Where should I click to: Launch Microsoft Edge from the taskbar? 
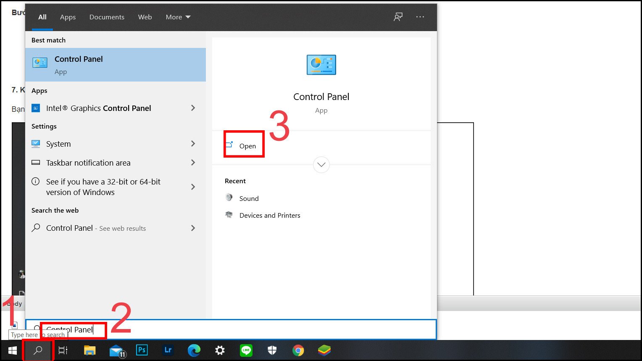coord(194,350)
